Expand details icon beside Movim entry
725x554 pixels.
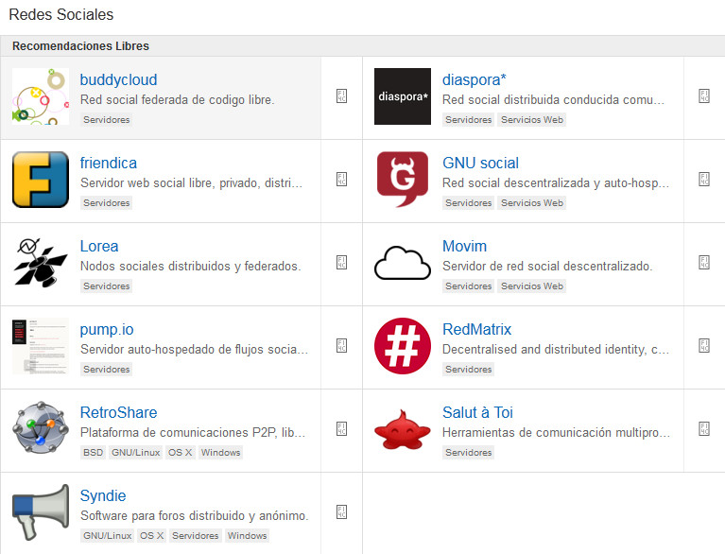[704, 263]
